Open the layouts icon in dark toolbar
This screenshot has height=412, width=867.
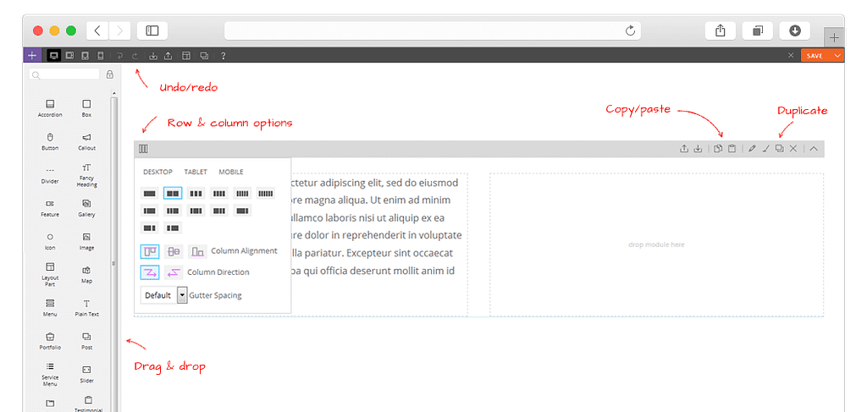point(186,56)
